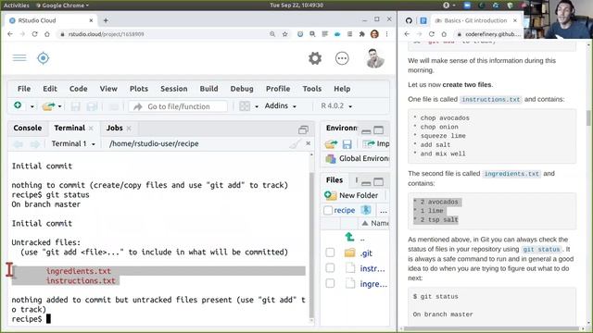Screen dimensions: 593x333
Task: Open the Plots menu
Action: tap(139, 89)
